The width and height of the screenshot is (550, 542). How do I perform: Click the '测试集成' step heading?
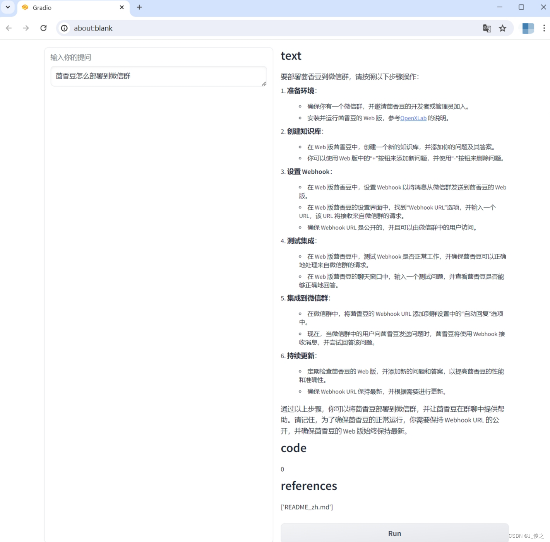301,241
